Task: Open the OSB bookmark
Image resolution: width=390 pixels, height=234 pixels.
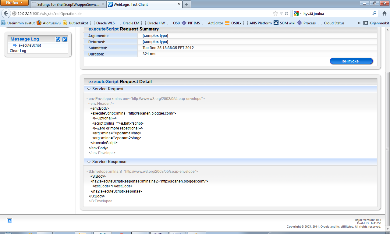Action: click(173, 23)
